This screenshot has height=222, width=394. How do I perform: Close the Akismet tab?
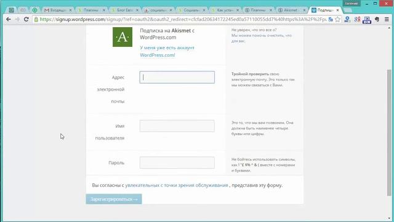pos(304,10)
